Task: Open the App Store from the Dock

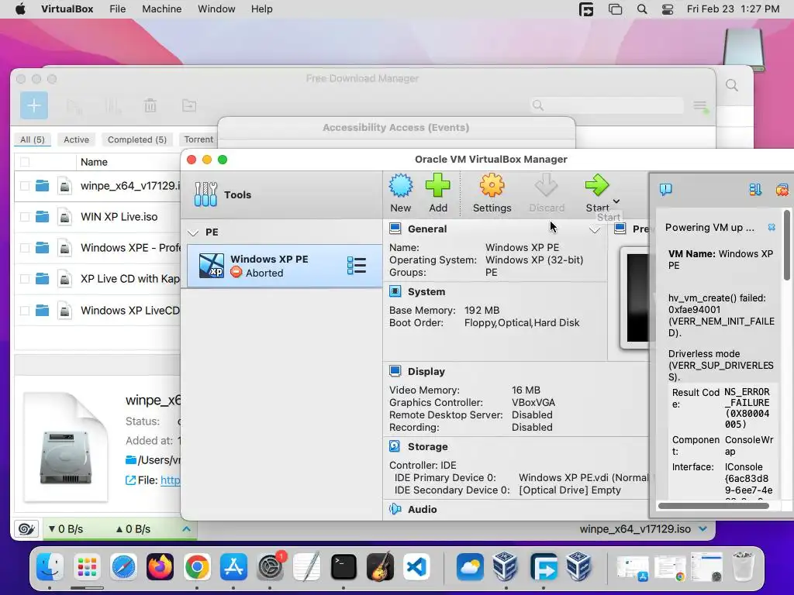Action: (x=233, y=566)
